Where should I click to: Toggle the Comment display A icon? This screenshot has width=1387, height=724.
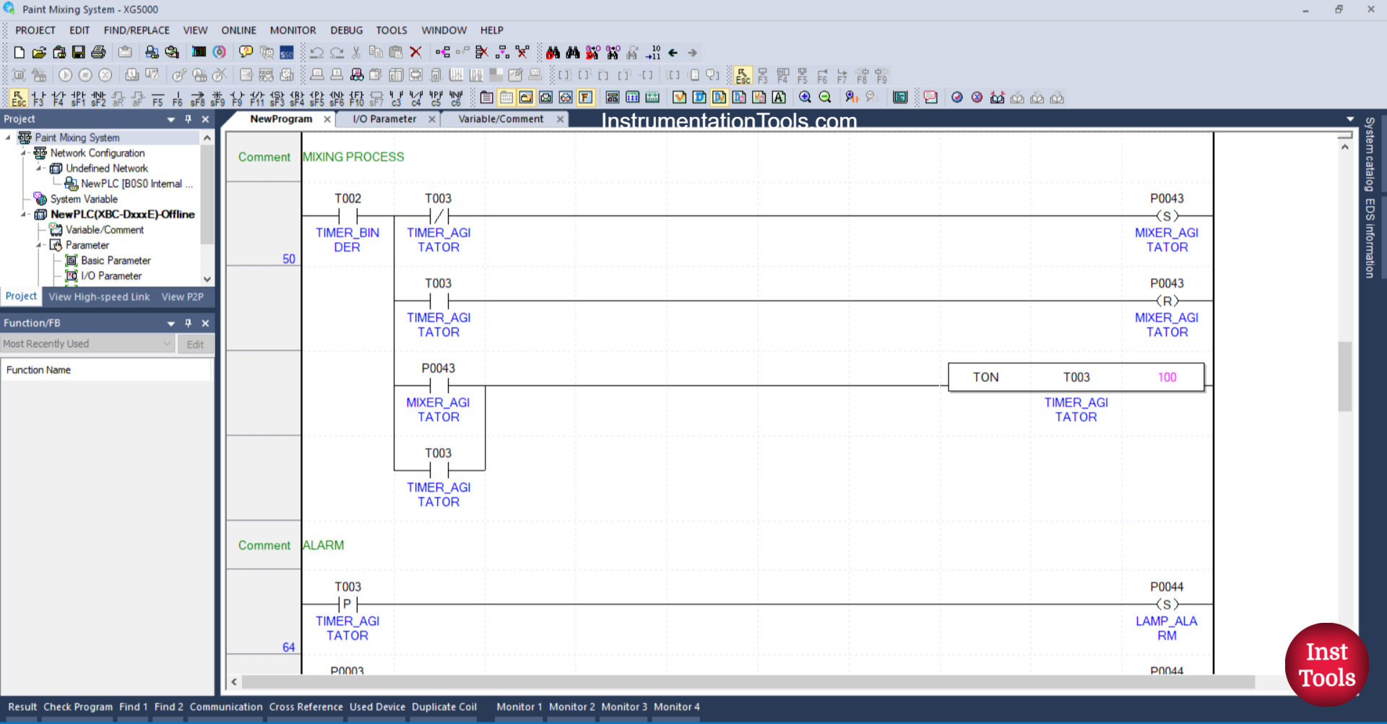click(779, 98)
